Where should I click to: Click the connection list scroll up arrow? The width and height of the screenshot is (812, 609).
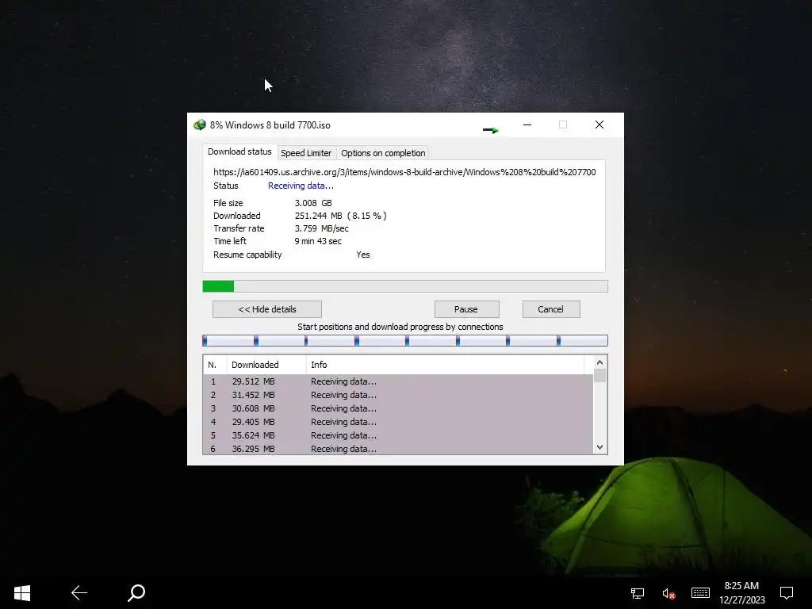pyautogui.click(x=599, y=362)
